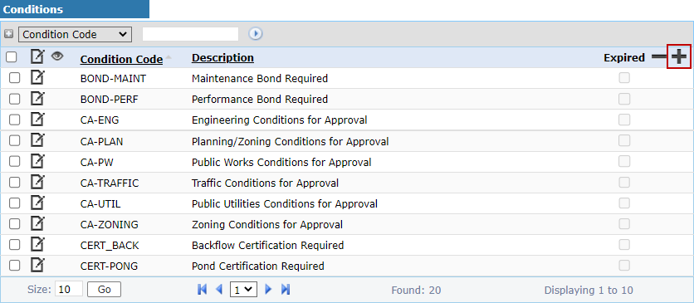Run search with the round arrow icon
The image size is (694, 303).
coord(256,34)
